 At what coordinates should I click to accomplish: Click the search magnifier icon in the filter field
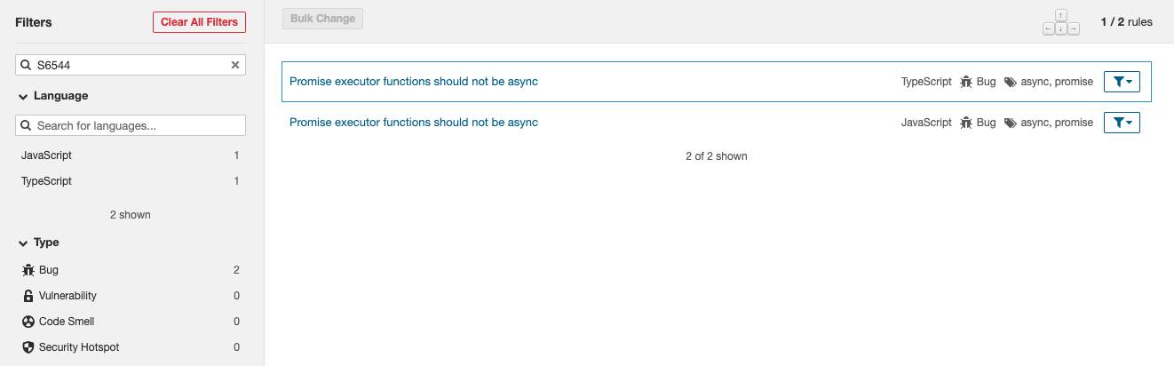click(27, 65)
